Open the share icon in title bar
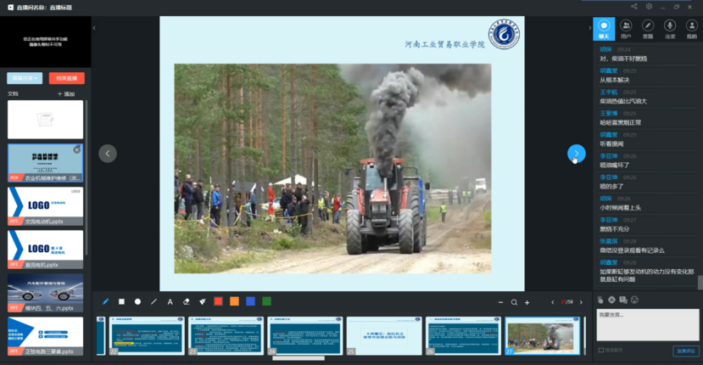The height and width of the screenshot is (365, 703). pyautogui.click(x=634, y=7)
